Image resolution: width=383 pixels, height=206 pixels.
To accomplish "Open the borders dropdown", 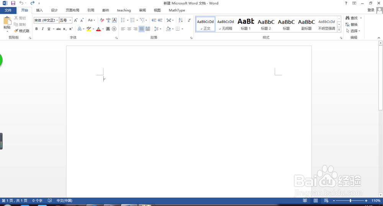I will [x=182, y=29].
